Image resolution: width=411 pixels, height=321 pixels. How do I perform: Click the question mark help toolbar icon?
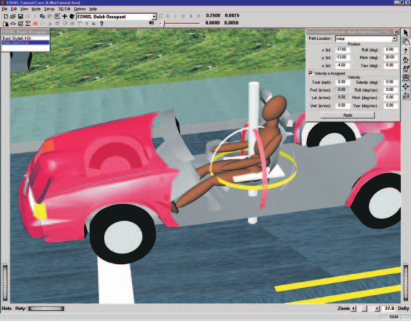pyautogui.click(x=102, y=23)
